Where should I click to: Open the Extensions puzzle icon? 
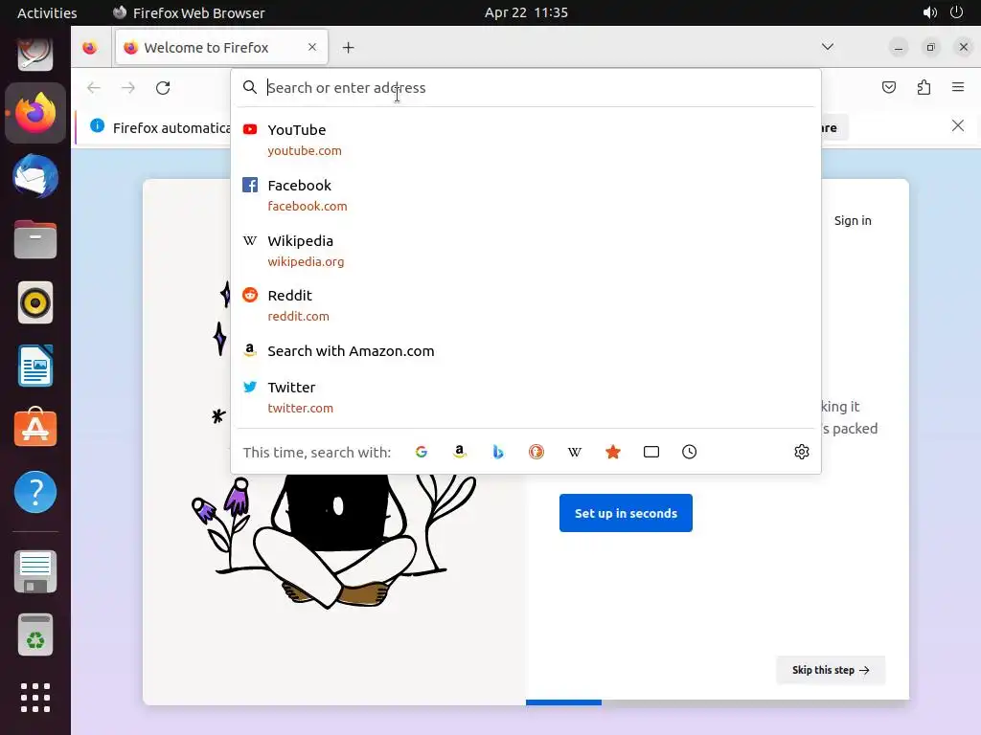click(x=924, y=87)
